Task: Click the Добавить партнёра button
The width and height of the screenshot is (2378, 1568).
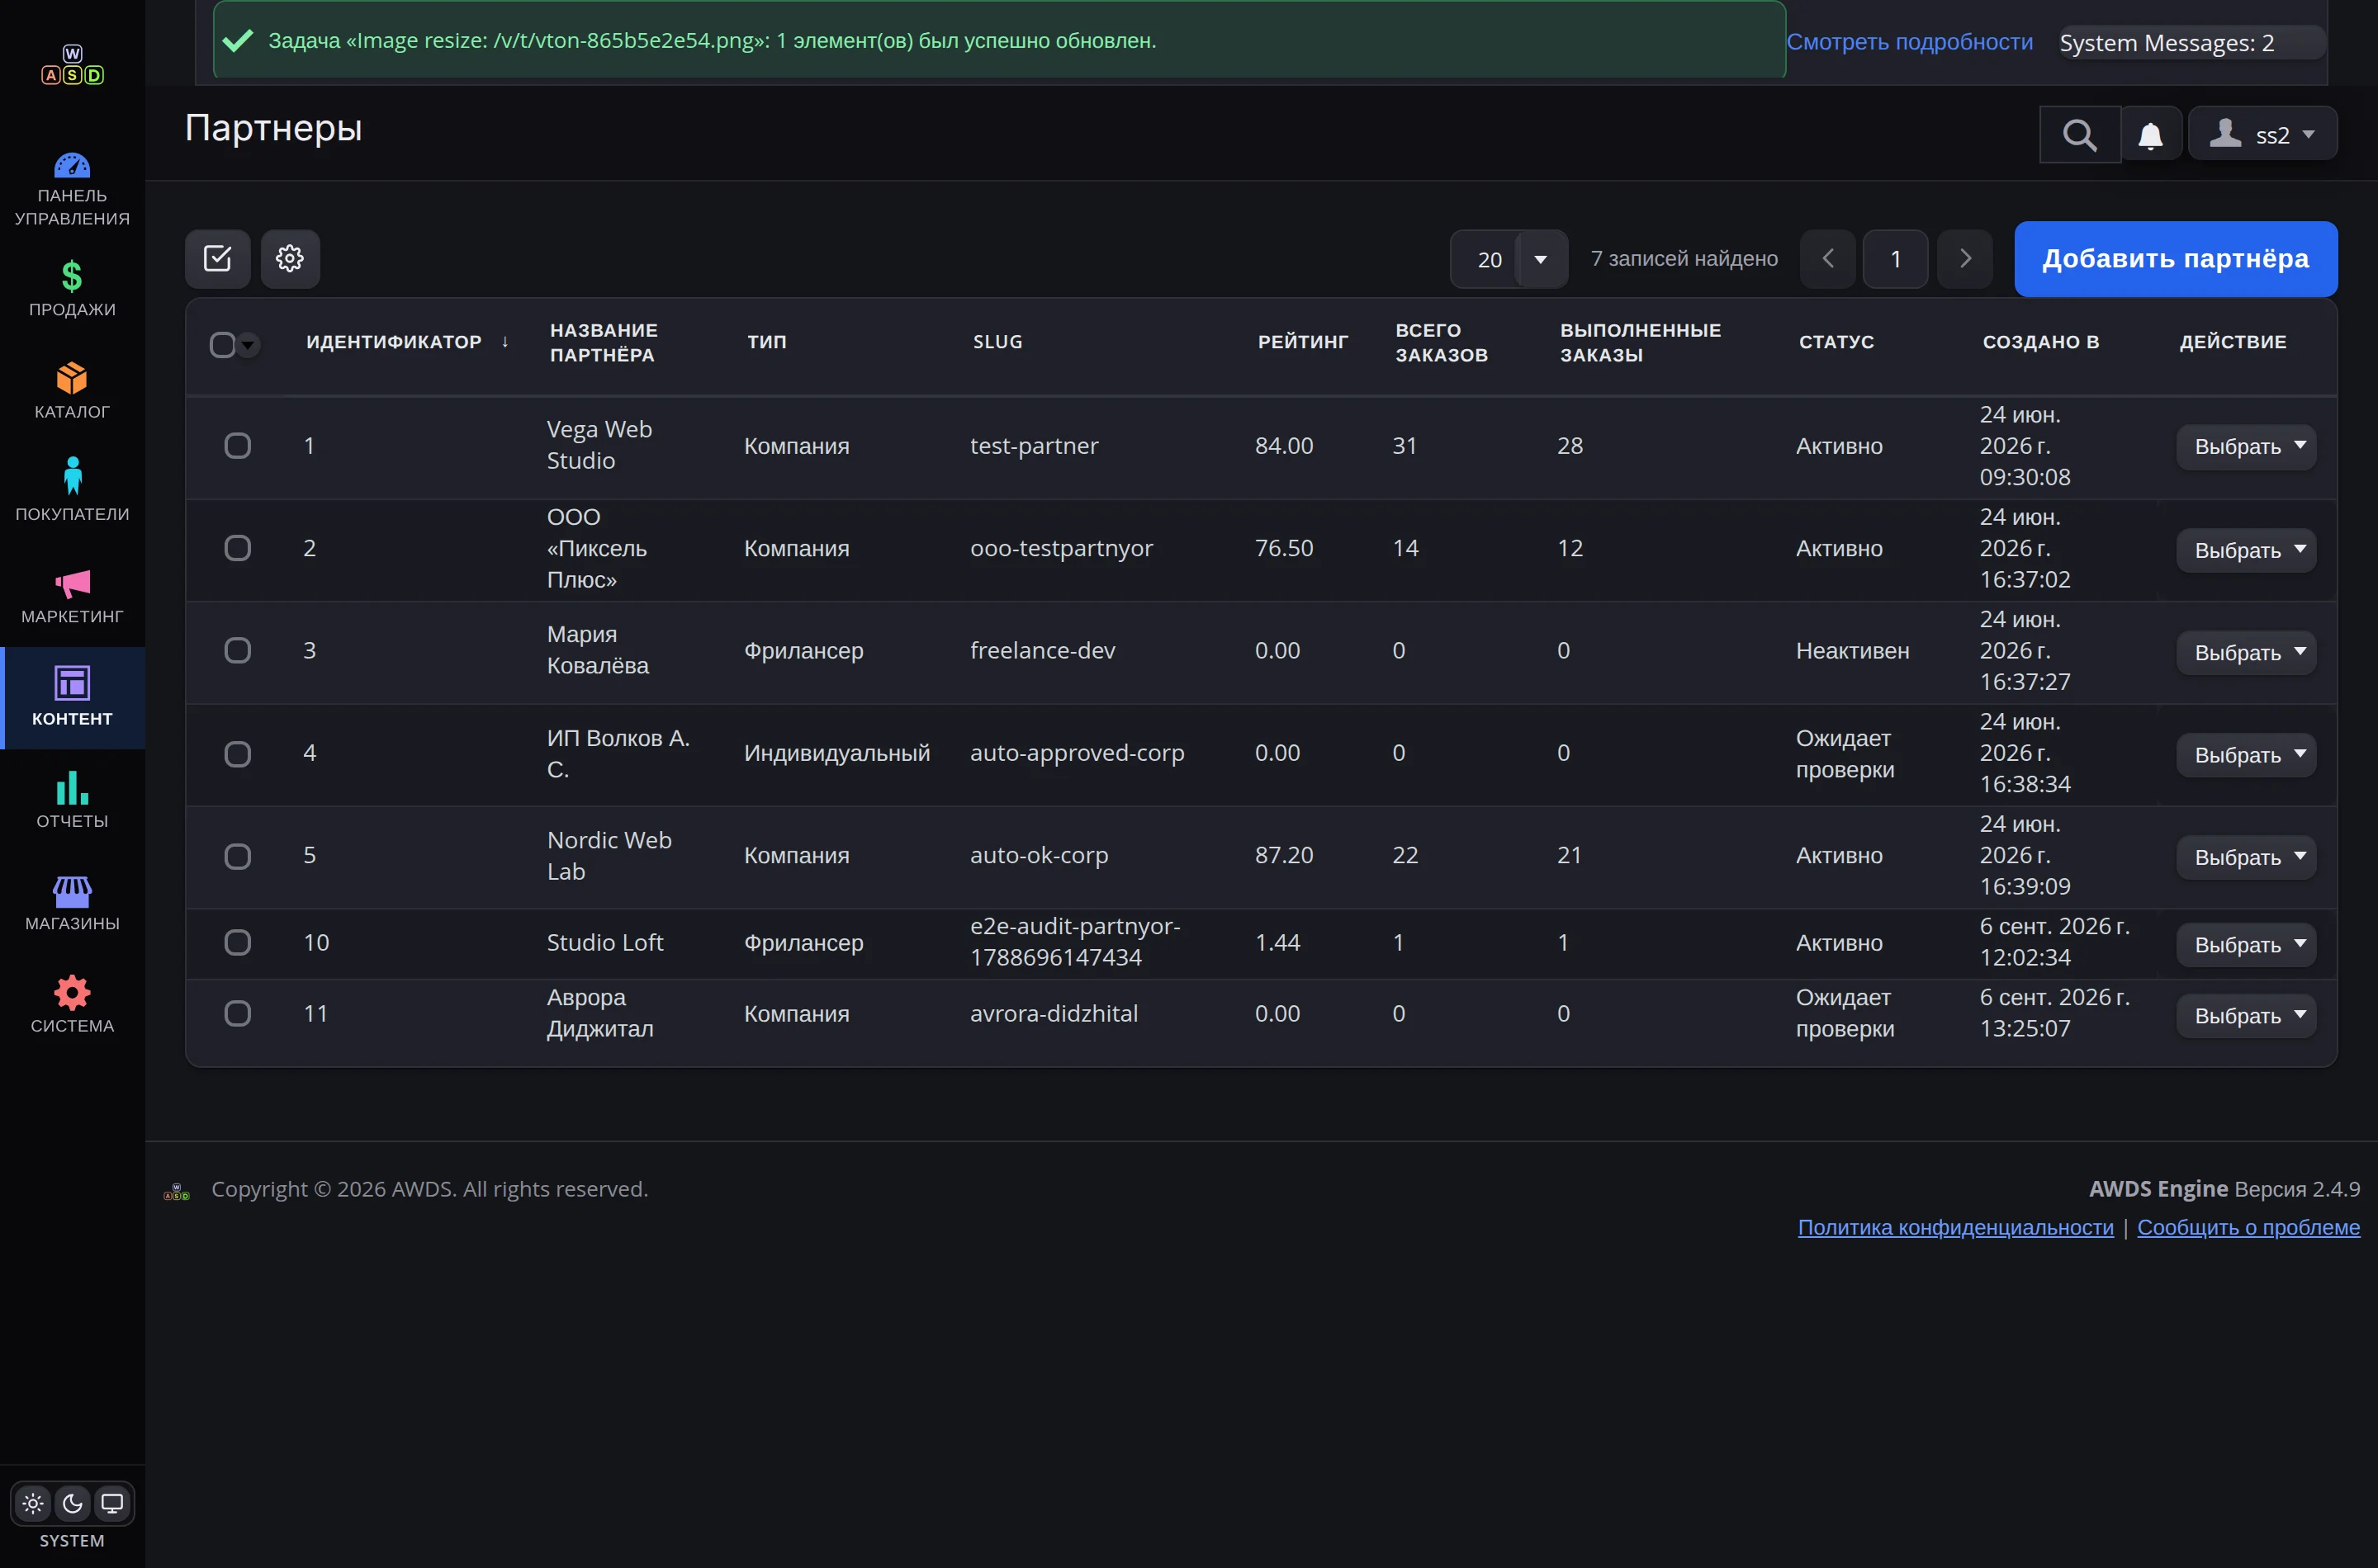Action: (x=2176, y=259)
